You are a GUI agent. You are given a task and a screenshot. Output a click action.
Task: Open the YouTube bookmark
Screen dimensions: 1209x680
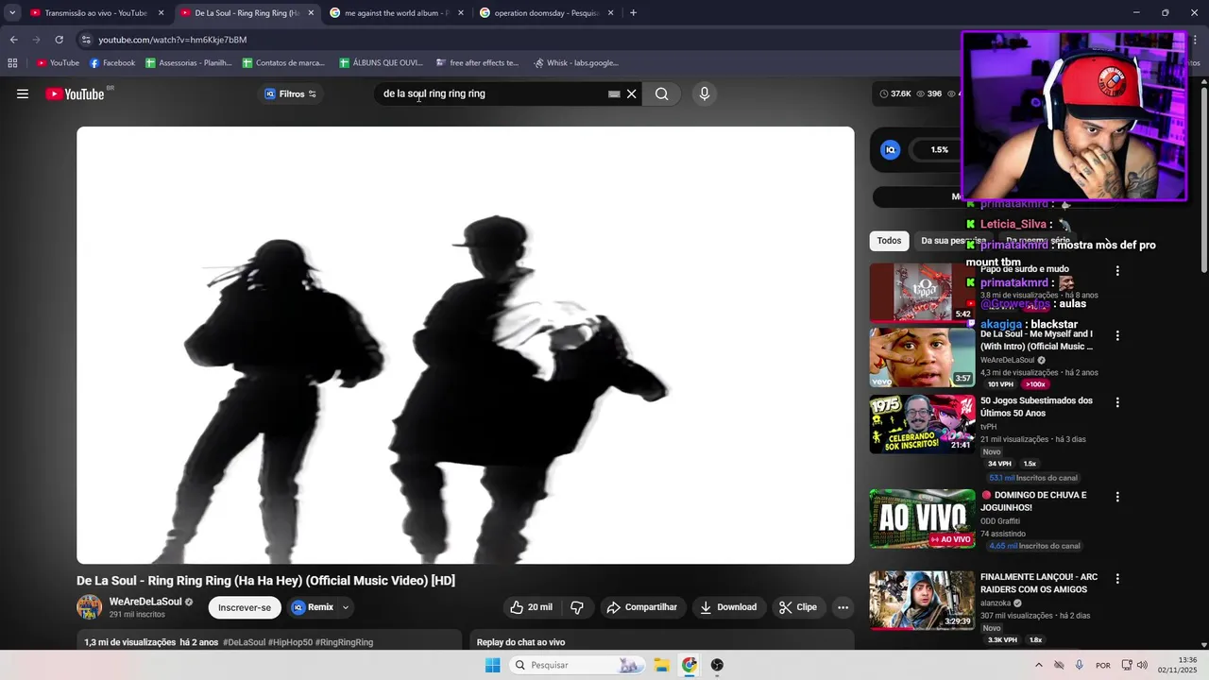[58, 63]
